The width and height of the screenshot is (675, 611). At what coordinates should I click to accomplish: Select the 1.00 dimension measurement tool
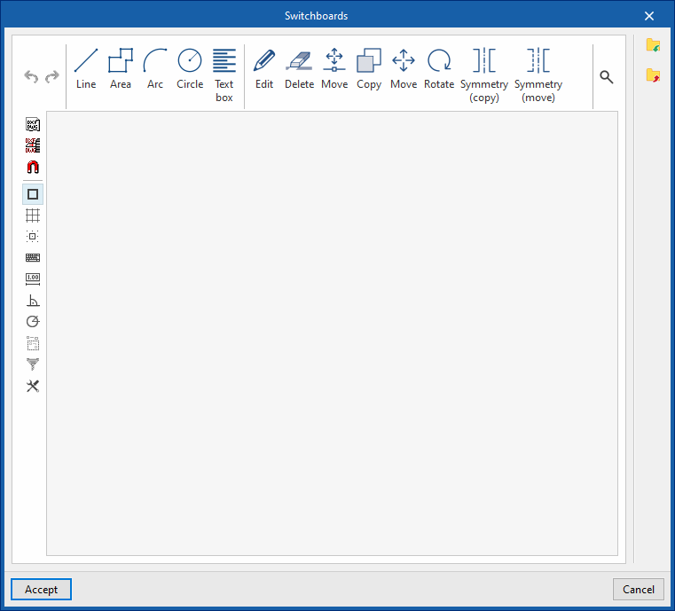(33, 278)
